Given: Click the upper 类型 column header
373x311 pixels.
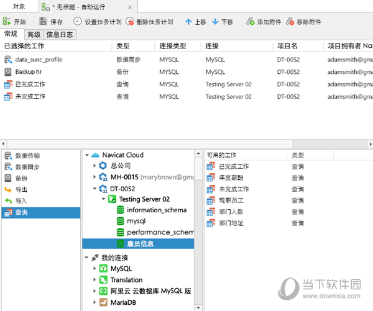Looking at the screenshot, I should coord(133,46).
